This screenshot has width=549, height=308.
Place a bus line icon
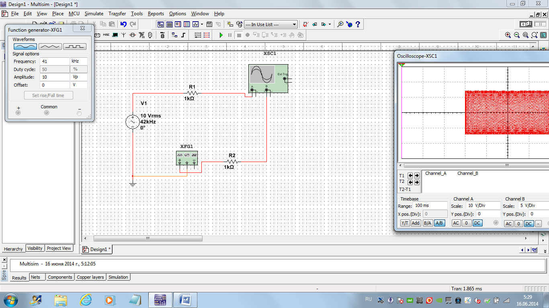(x=183, y=35)
